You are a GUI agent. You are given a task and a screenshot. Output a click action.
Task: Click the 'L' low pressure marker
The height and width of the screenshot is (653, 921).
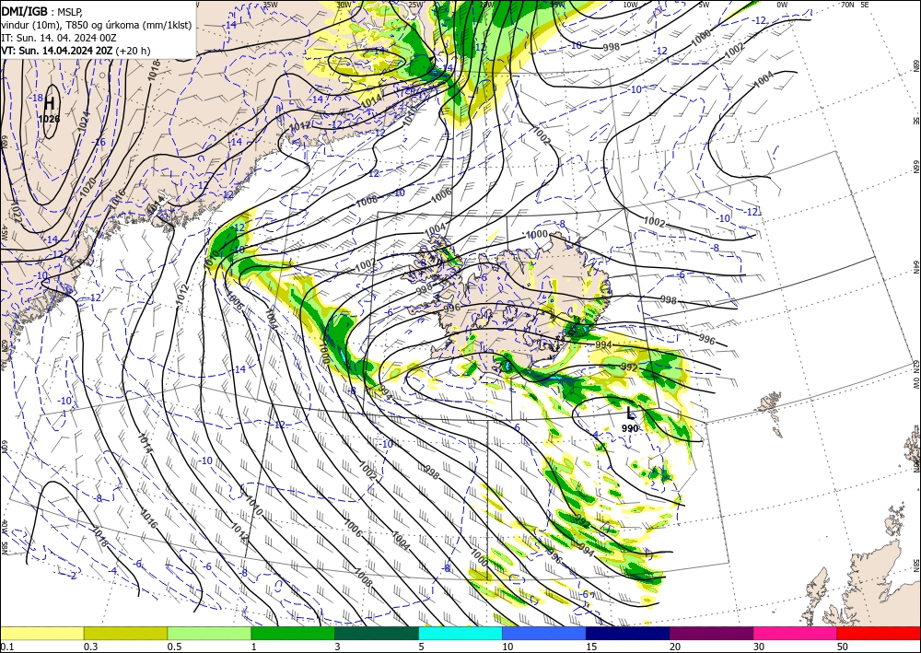coord(630,413)
